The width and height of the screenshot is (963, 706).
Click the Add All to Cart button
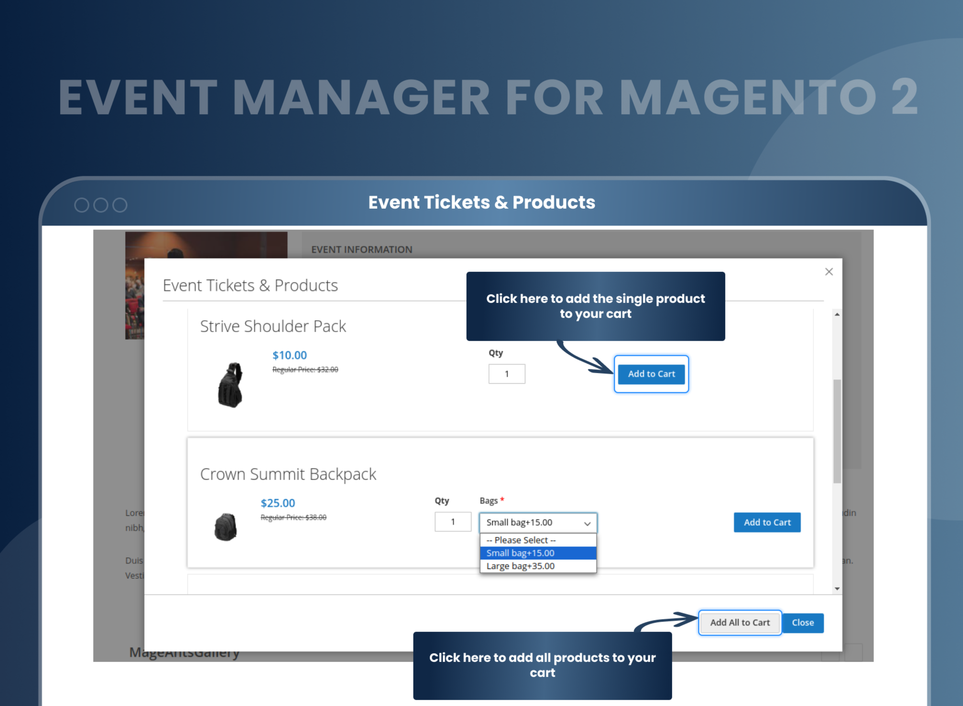pos(740,623)
